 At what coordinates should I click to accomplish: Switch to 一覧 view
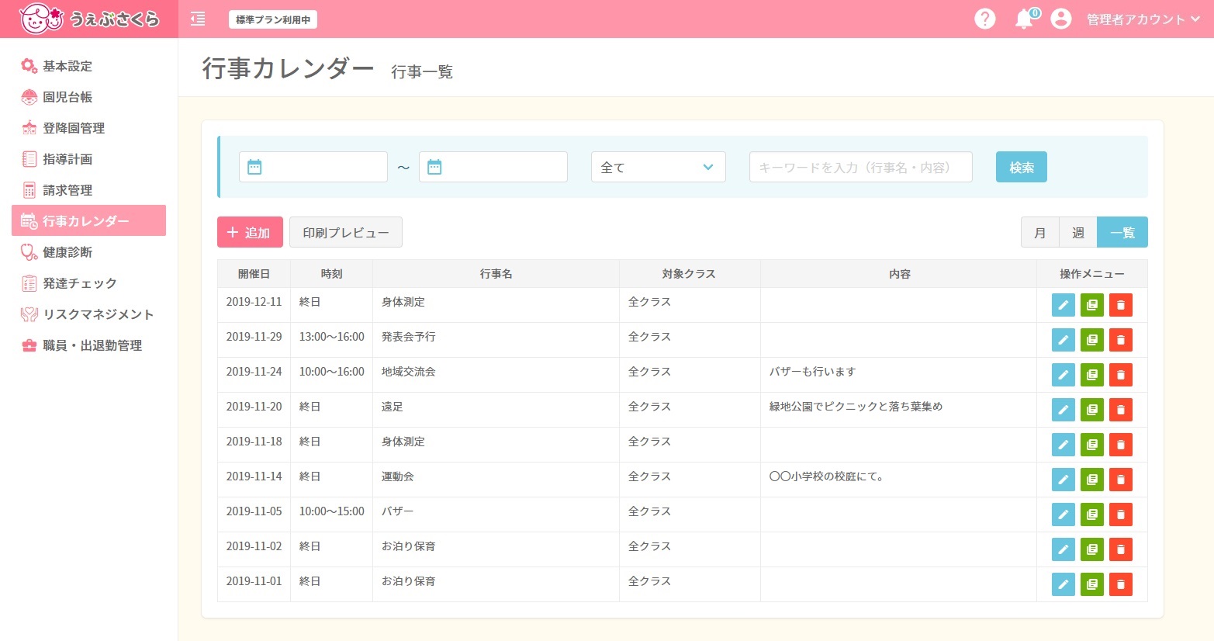coord(1122,232)
